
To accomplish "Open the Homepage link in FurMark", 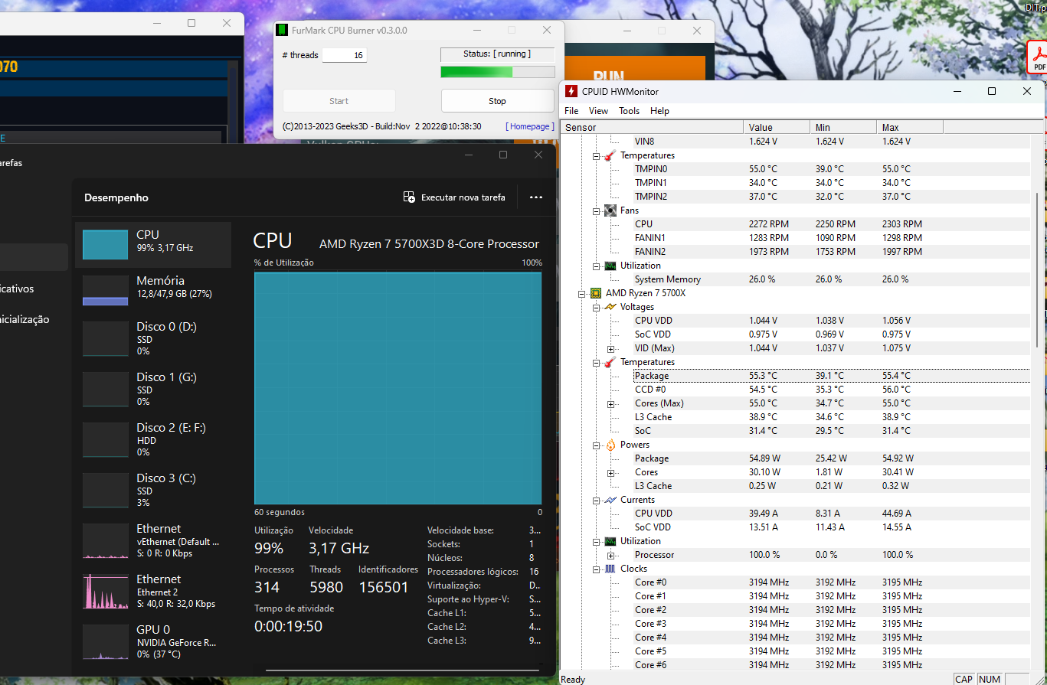I will pos(529,126).
